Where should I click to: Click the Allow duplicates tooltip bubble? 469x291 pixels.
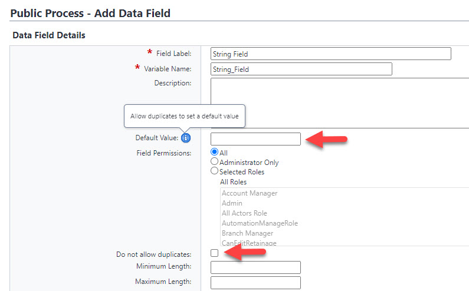(184, 116)
